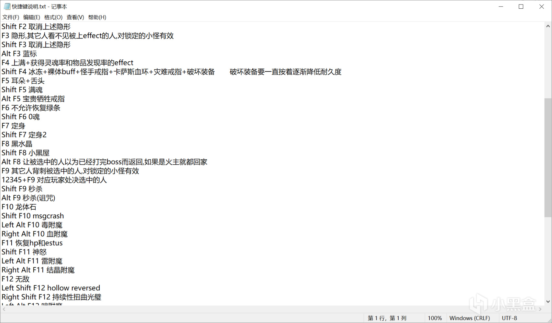Screen dimensions: 552x323
Task: Click the line 'Right Alt F10 血附魔'
Action: pyautogui.click(x=35, y=234)
